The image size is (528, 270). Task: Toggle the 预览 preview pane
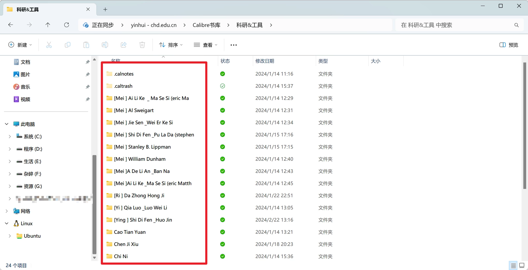509,45
